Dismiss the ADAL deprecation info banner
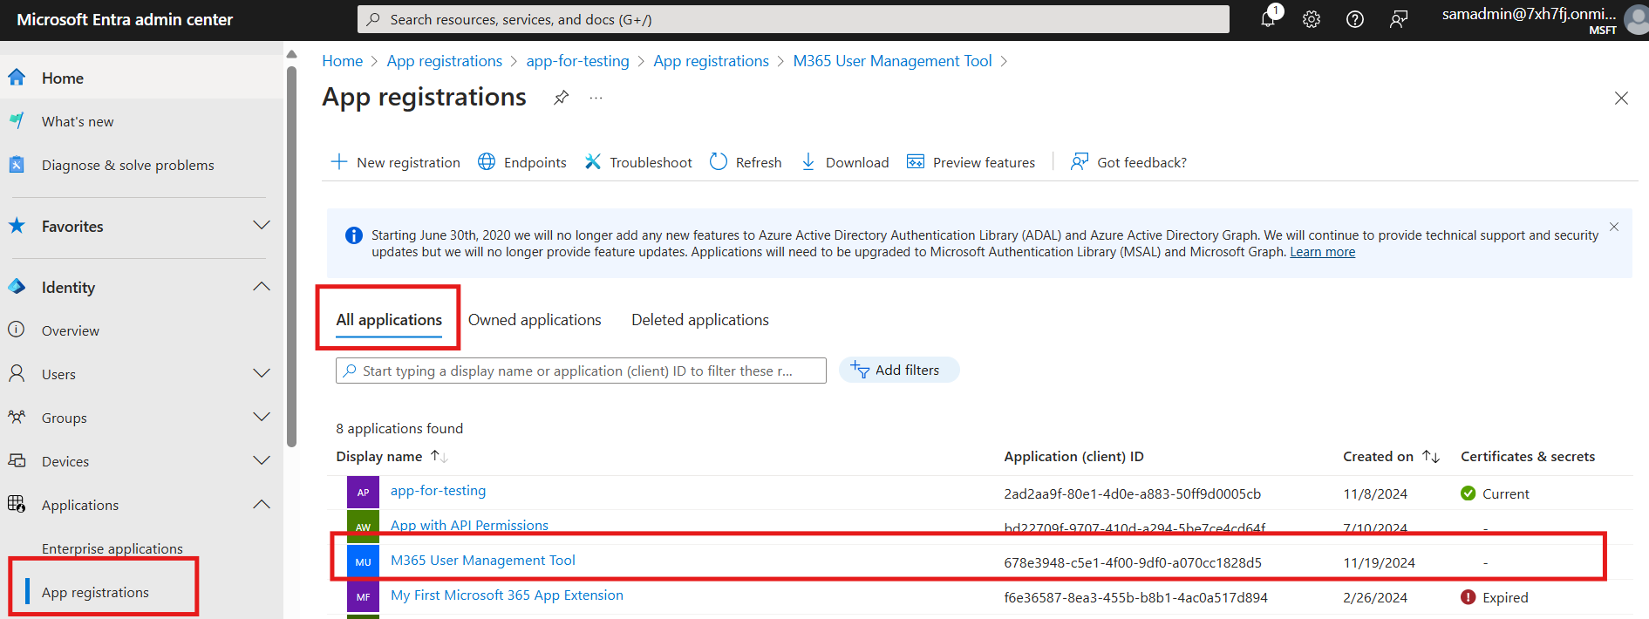Screen dimensions: 1649x619 pos(1614,227)
